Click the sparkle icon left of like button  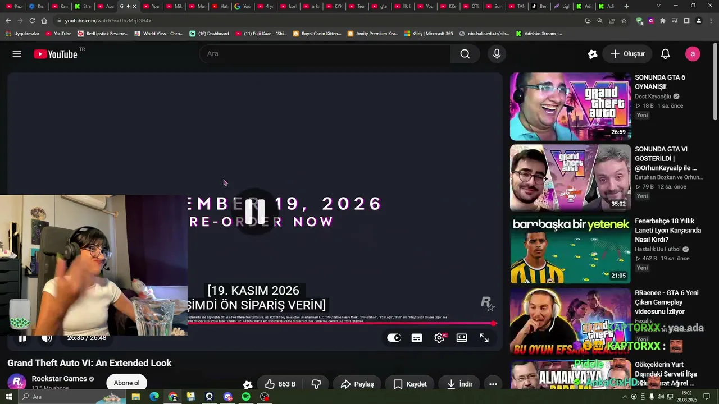pyautogui.click(x=248, y=384)
